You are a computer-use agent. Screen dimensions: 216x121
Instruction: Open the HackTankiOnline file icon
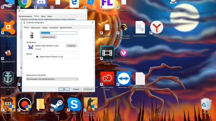(x=140, y=27)
